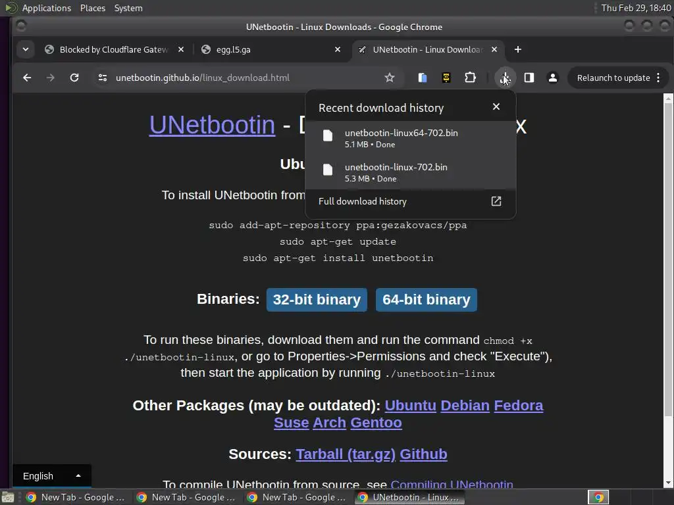Click the show desktop taskbar icon
674x505 pixels.
pos(8,497)
